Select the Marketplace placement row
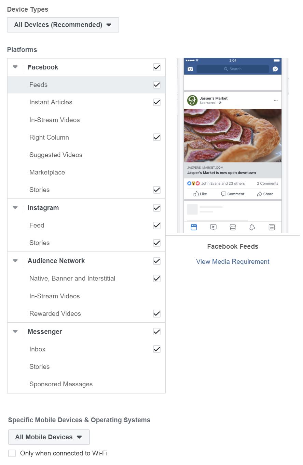 (47, 172)
